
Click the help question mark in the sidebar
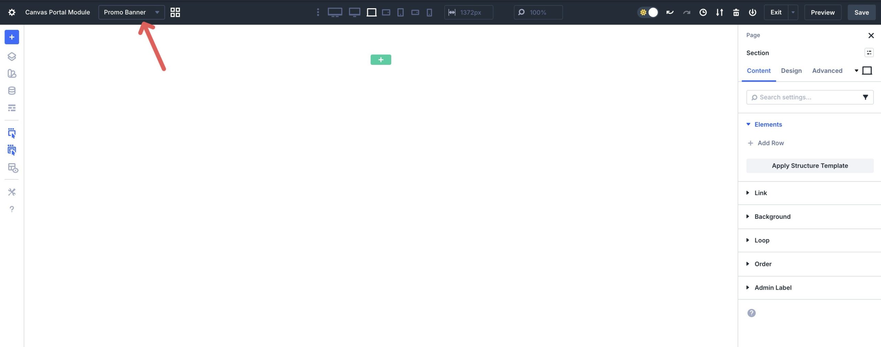coord(12,209)
